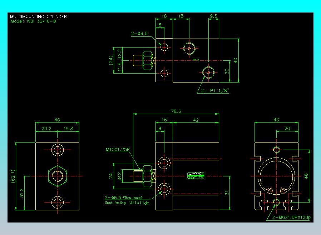Select the 11.8 vertical dimension

(120, 67)
